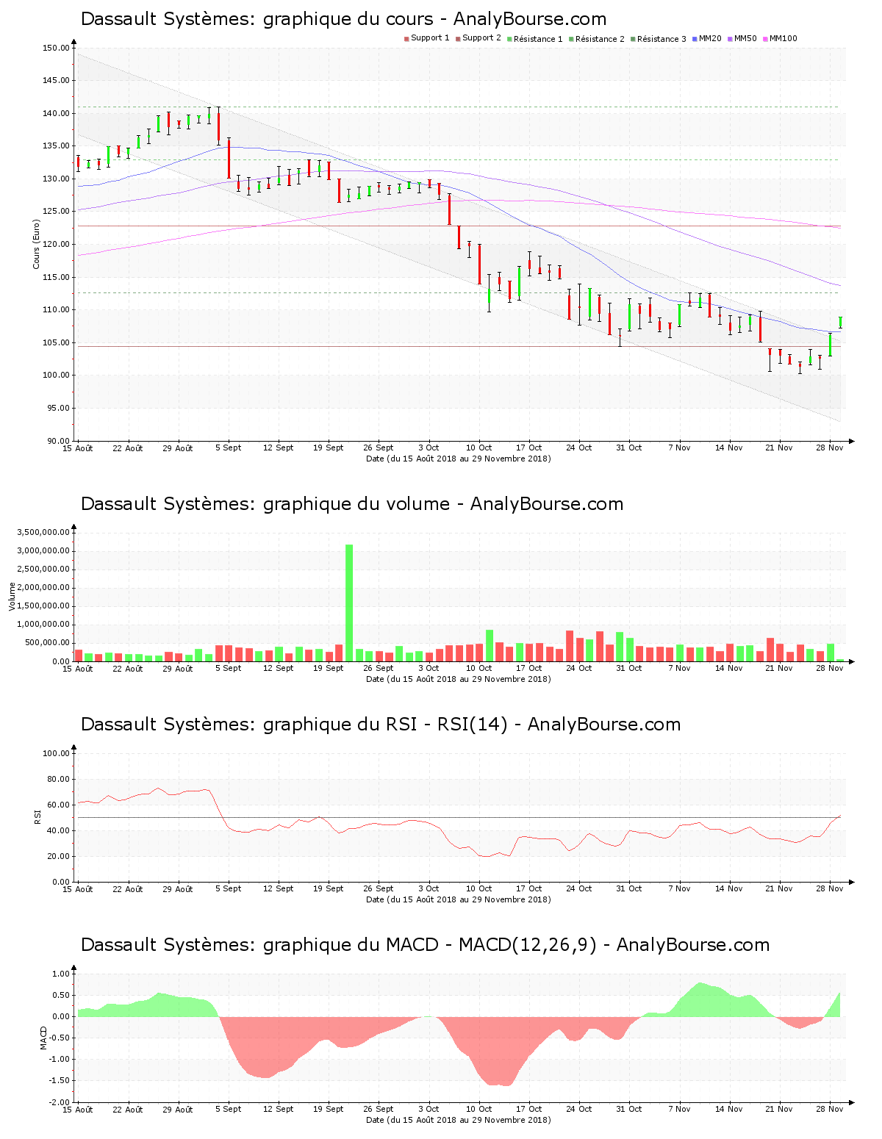Click the tallest green volume bar
Screen dimensions: 882x1139
(349, 603)
